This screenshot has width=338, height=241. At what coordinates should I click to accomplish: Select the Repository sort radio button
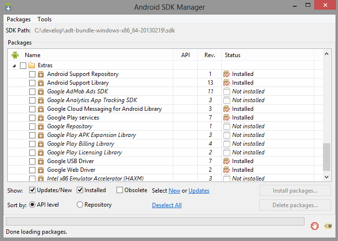(x=80, y=205)
